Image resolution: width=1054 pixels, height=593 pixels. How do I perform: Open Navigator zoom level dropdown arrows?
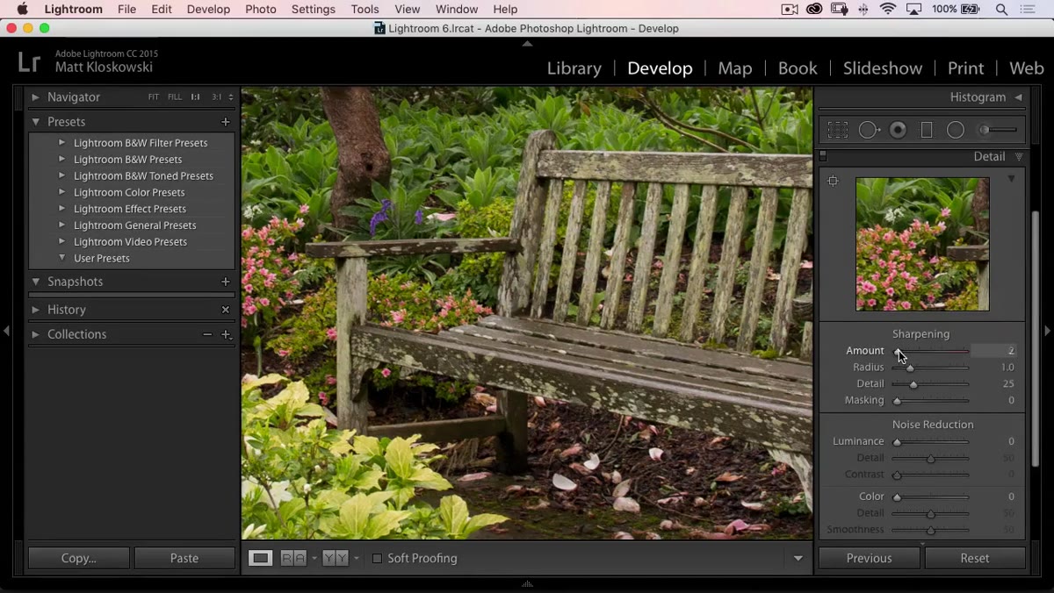[x=231, y=97]
